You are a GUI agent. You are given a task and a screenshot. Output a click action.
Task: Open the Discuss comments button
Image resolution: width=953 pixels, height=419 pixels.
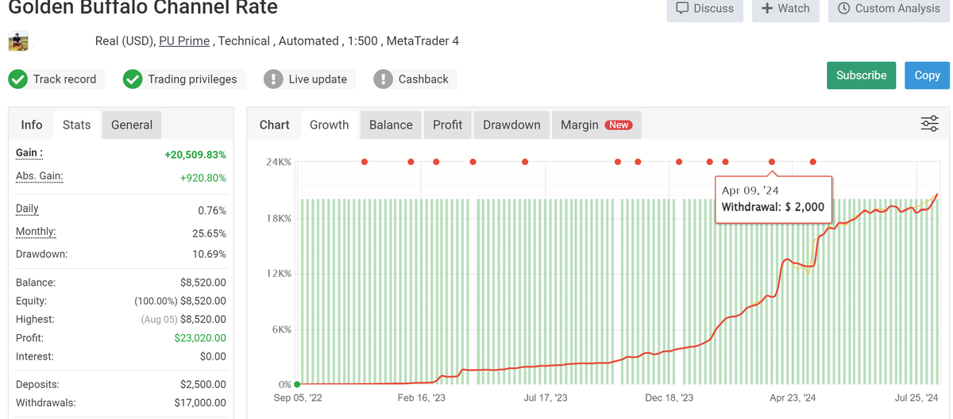tap(704, 9)
